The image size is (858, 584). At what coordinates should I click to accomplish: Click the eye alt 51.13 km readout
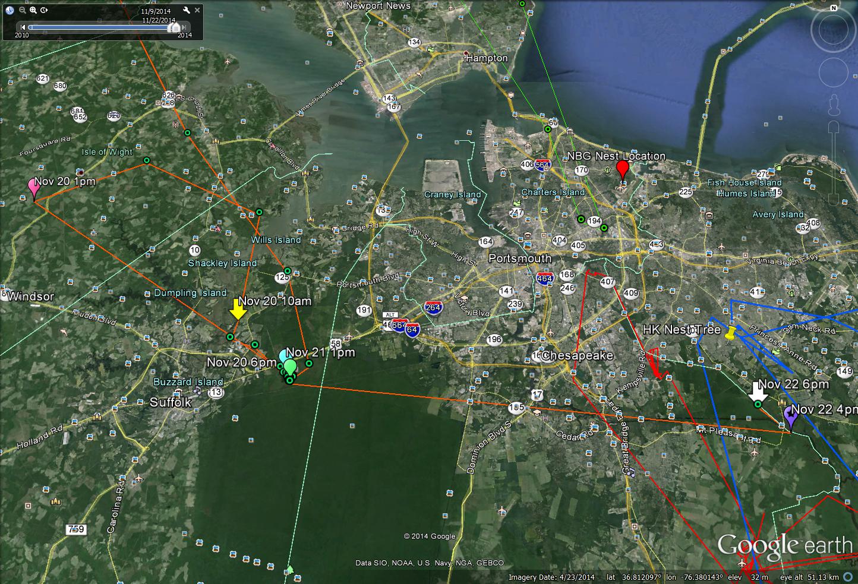[810, 577]
